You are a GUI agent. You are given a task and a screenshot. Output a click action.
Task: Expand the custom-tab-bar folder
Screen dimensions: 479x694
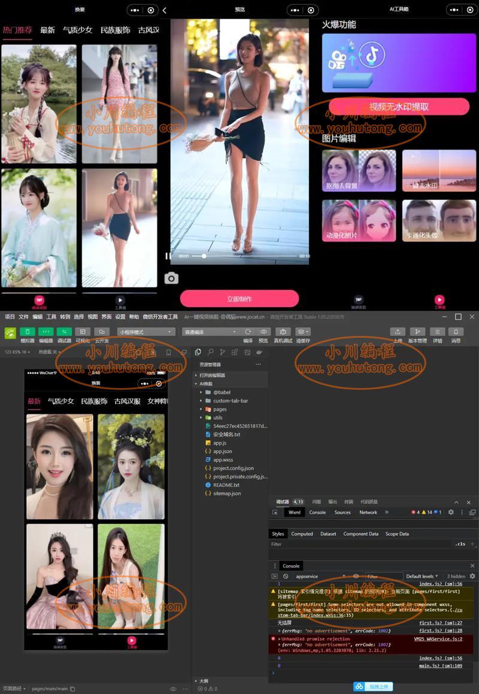[230, 401]
